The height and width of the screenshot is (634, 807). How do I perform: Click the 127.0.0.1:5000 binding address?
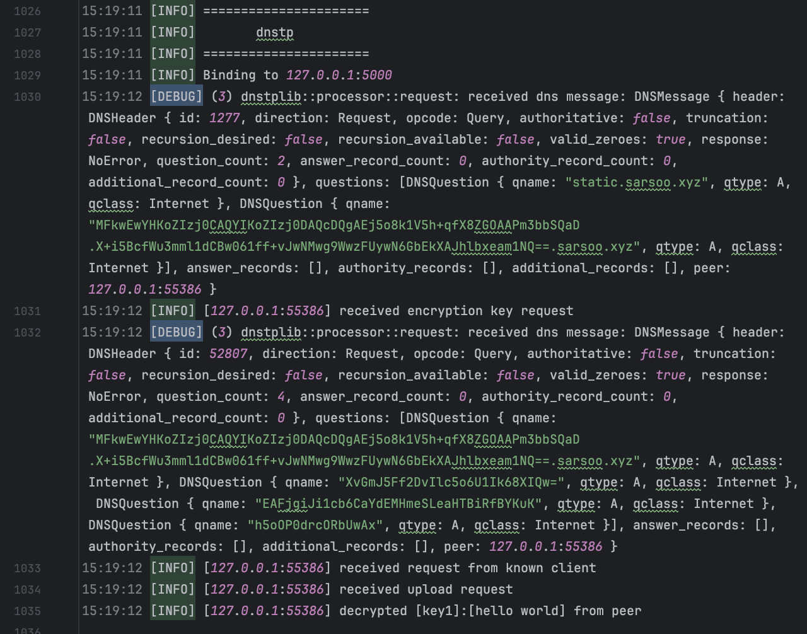click(x=339, y=76)
